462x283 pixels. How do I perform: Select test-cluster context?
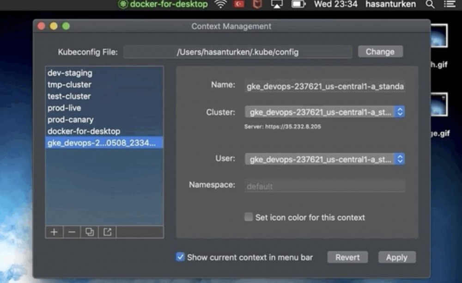104,96
